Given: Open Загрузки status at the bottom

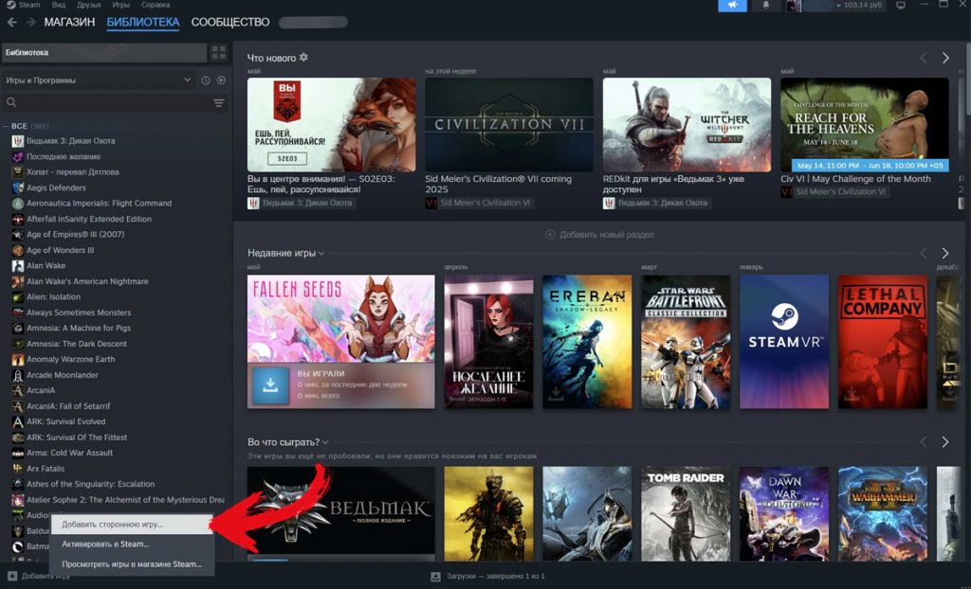Looking at the screenshot, I should (488, 577).
